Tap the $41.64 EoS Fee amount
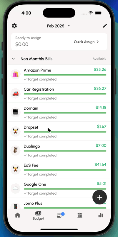The width and height of the screenshot is (118, 237). point(100,164)
